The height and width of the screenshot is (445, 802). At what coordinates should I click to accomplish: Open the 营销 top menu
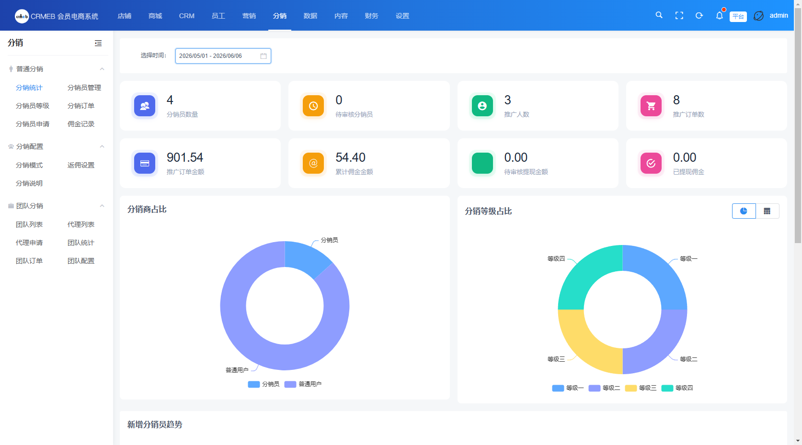tap(249, 16)
